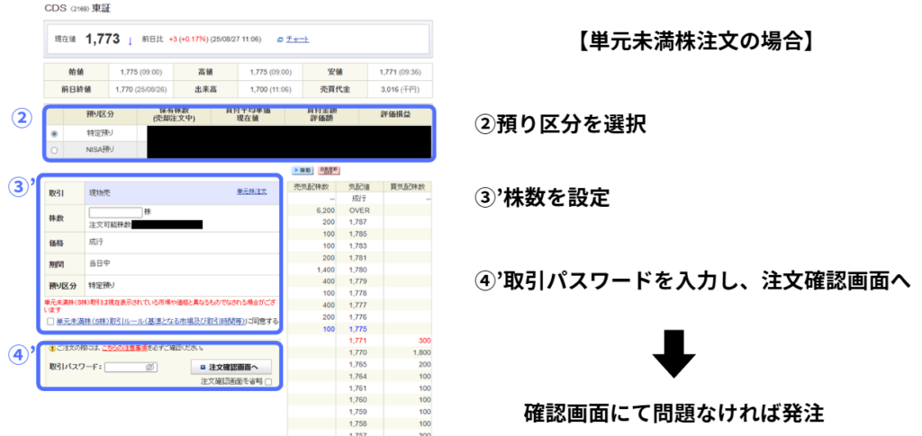922x436 pixels.
Task: Toggle password visibility eye icon
Action: 150,367
